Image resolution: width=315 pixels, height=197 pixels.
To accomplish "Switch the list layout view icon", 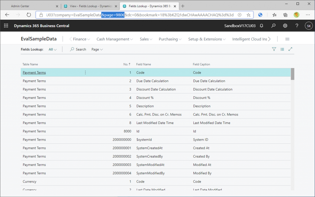I will click(x=282, y=49).
